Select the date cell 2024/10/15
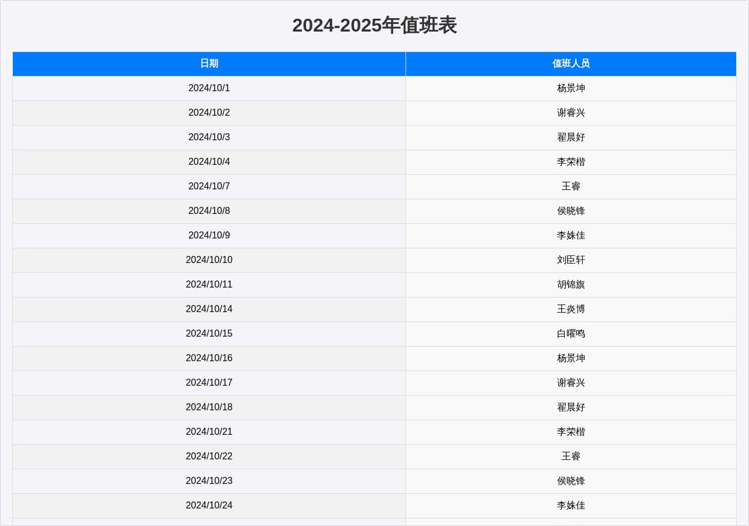 (209, 334)
